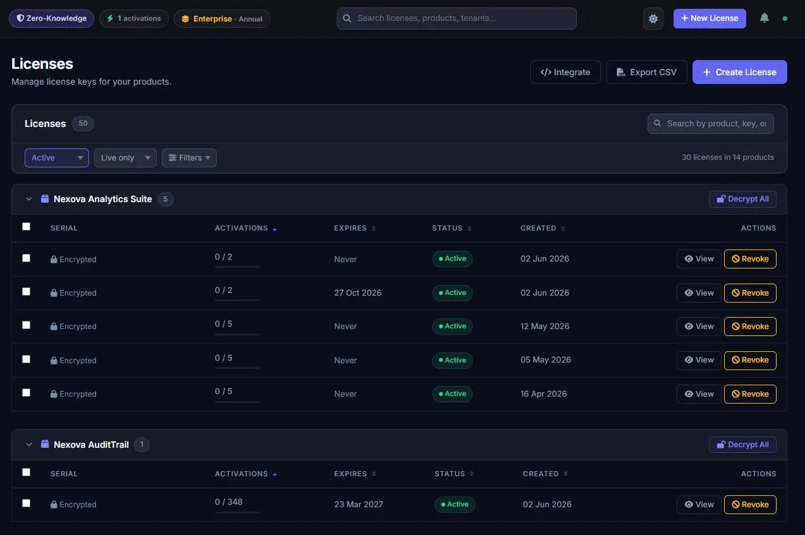Click sort icon on AuditTrail Status column
Image resolution: width=805 pixels, height=535 pixels.
472,474
